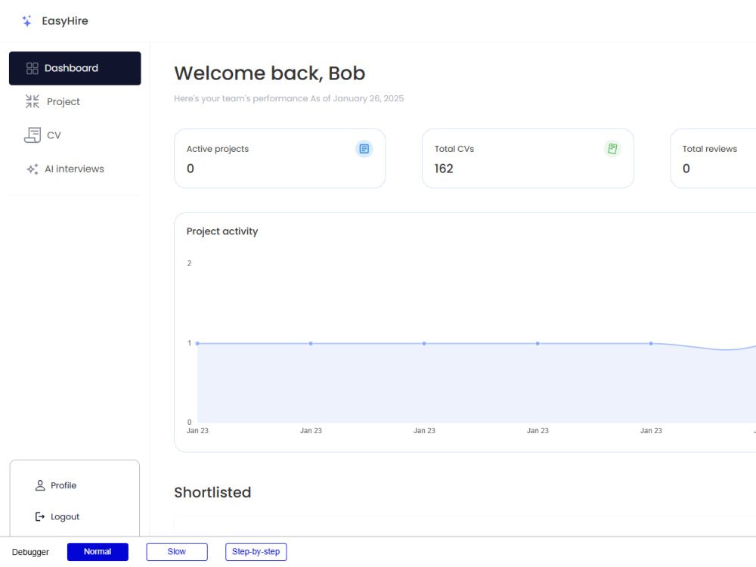Set debugger speed to Normal
The height and width of the screenshot is (567, 756).
coord(98,552)
